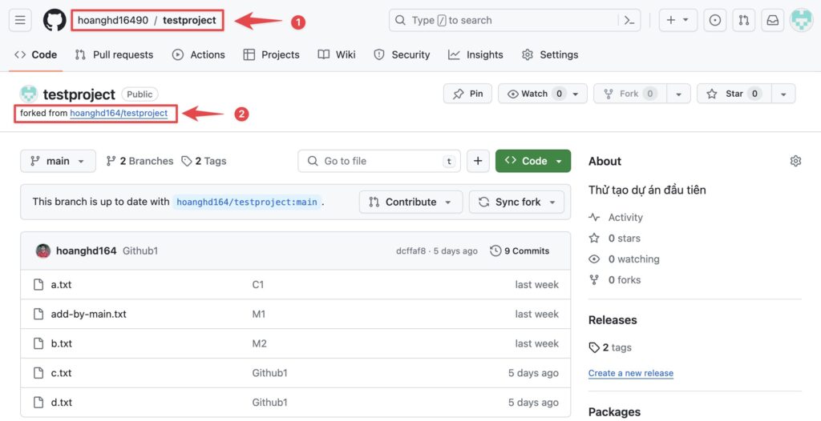Open the C1 commit message
The height and width of the screenshot is (421, 821).
coord(258,284)
